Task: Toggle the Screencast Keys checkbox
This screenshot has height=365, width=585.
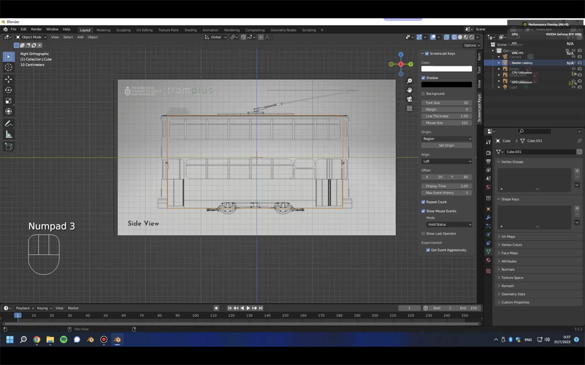Action: click(x=427, y=54)
